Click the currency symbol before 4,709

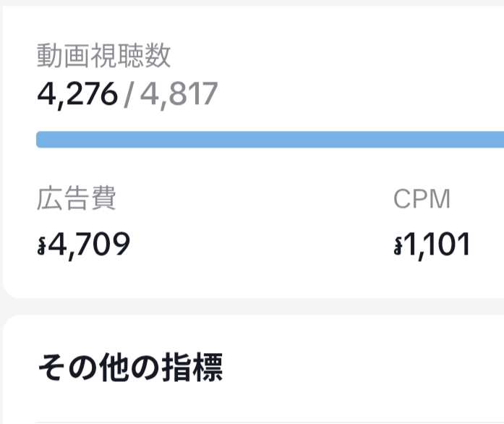tap(40, 246)
